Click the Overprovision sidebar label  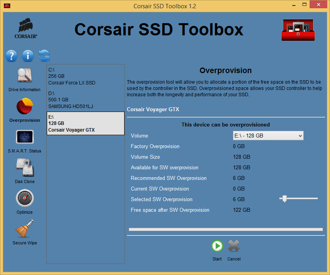[25, 120]
